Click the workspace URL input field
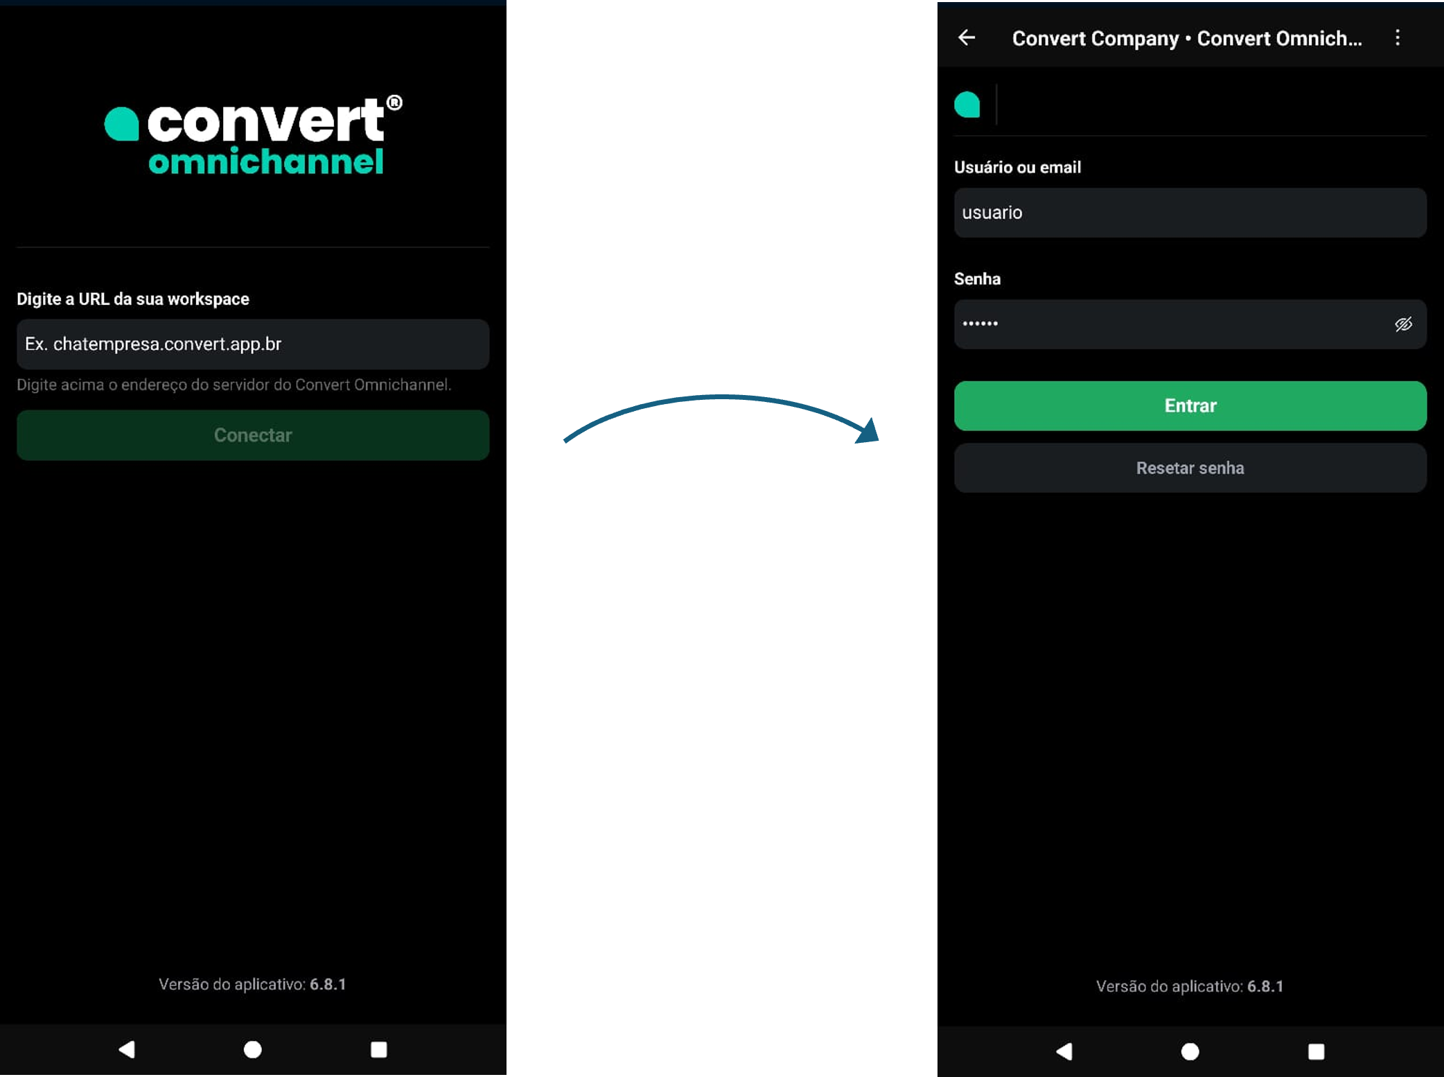Image resolution: width=1444 pixels, height=1077 pixels. 253,344
